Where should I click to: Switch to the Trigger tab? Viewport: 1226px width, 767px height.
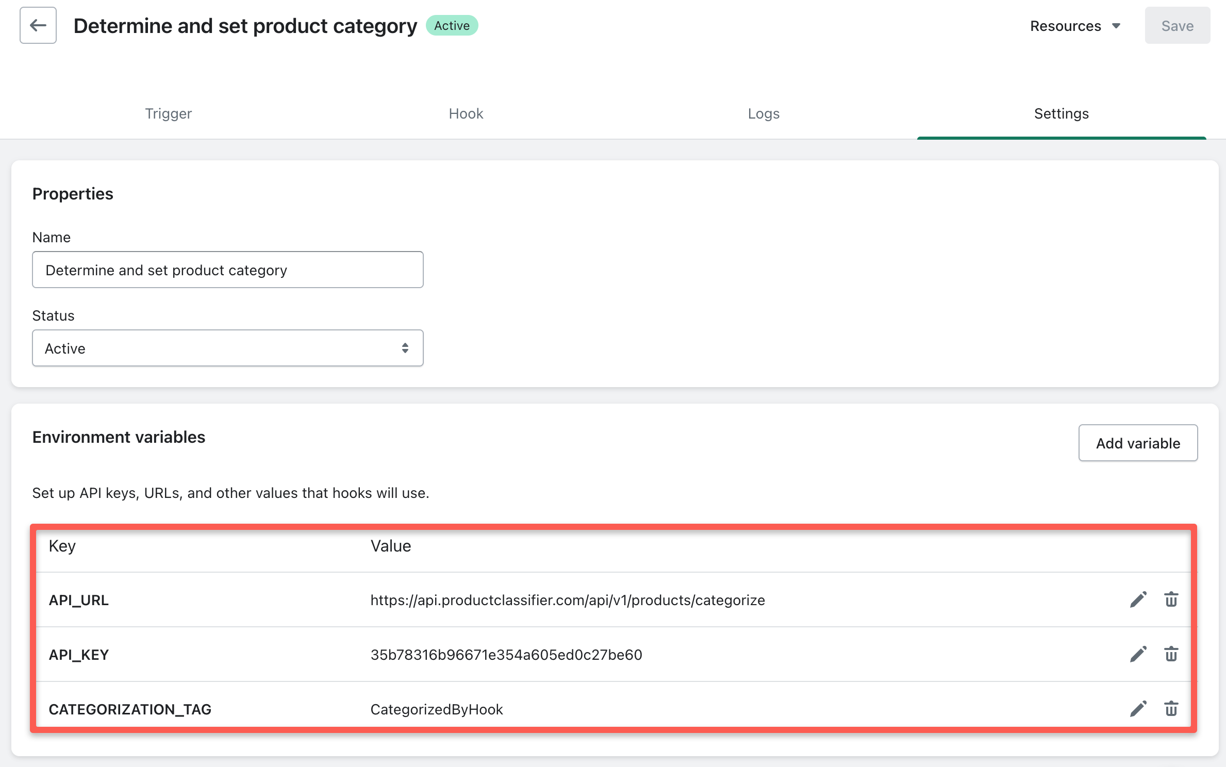168,113
